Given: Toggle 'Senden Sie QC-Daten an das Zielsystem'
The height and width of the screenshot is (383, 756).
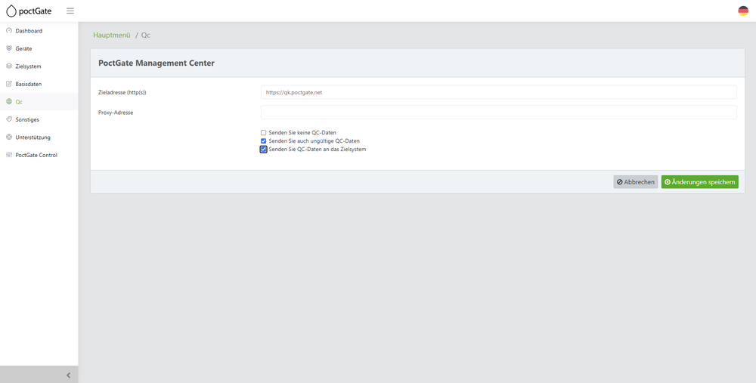Looking at the screenshot, I should 263,150.
